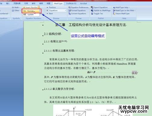The width and height of the screenshot is (152, 116).
Task: Click Format Equations
Action: pos(77,11)
